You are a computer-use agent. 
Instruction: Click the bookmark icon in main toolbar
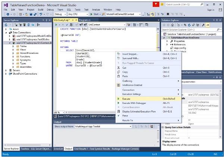(x=168, y=14)
